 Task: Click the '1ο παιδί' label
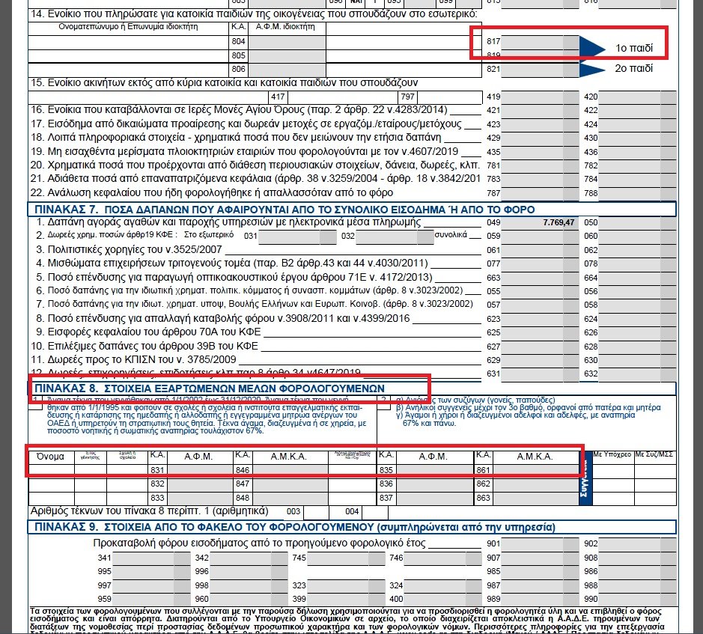pos(634,48)
